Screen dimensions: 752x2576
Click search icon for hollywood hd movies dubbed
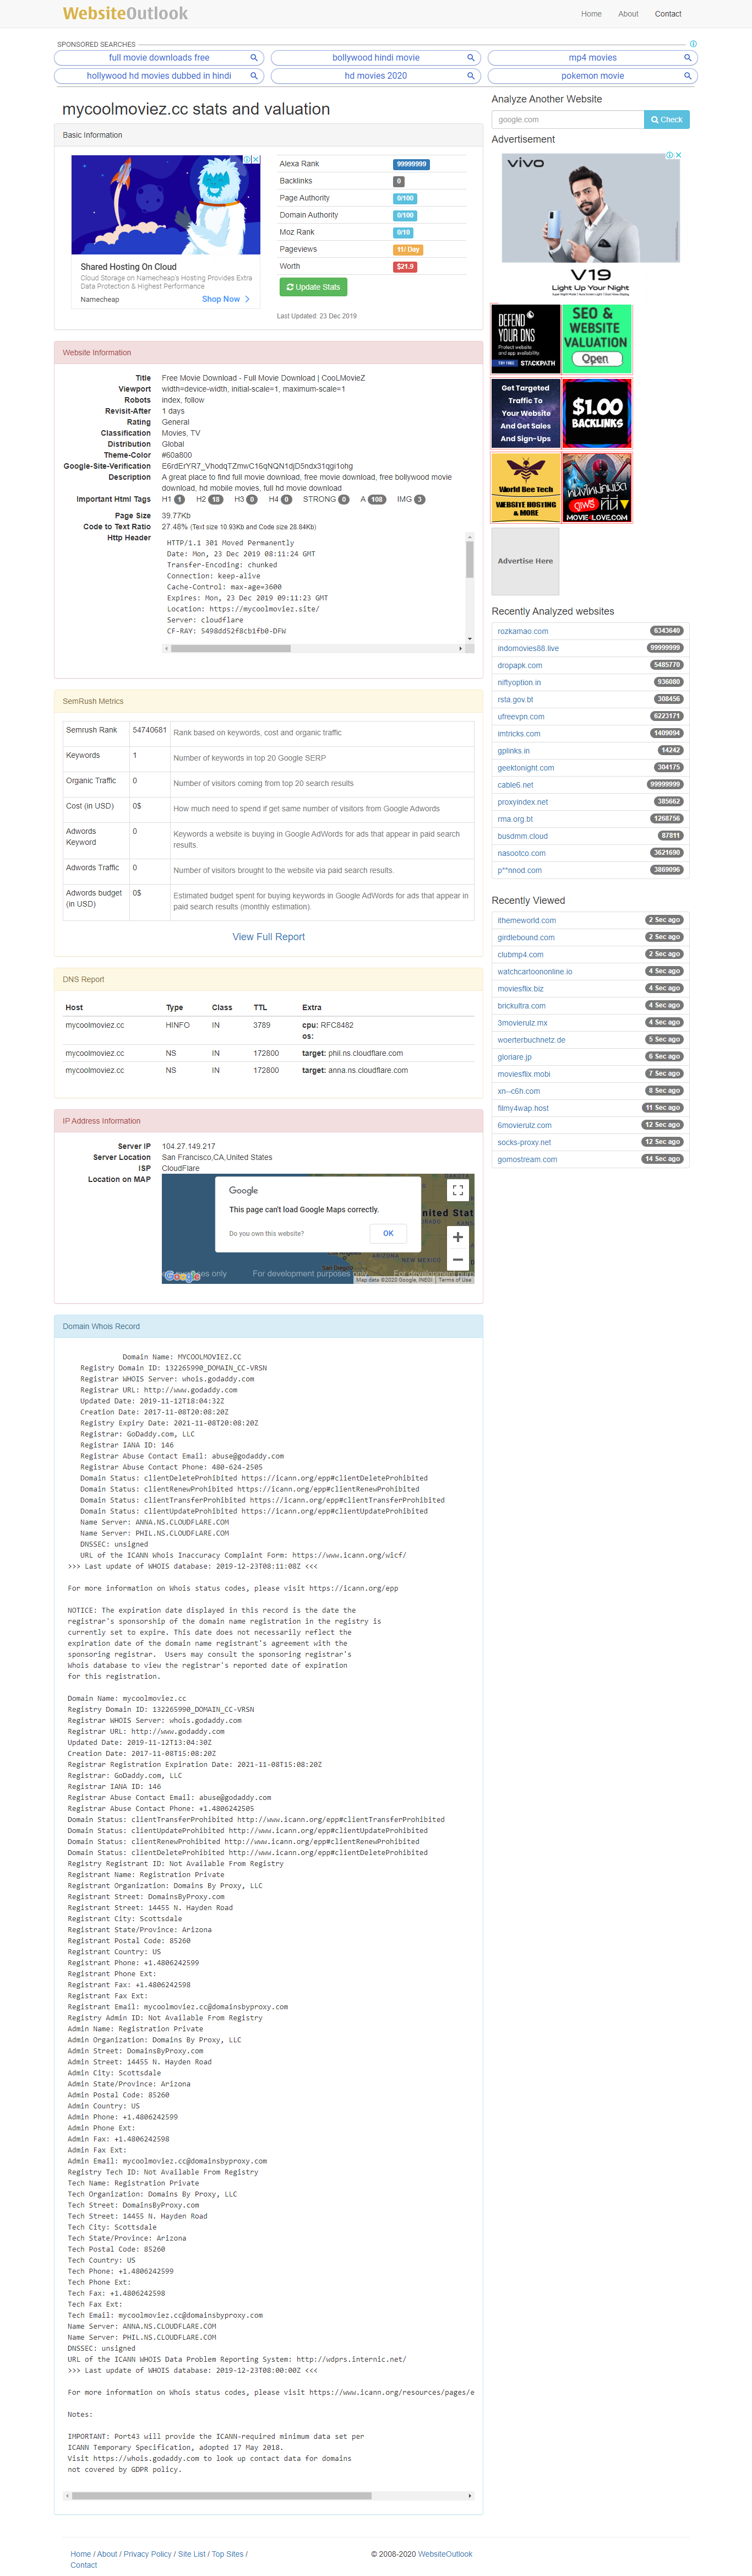[254, 76]
